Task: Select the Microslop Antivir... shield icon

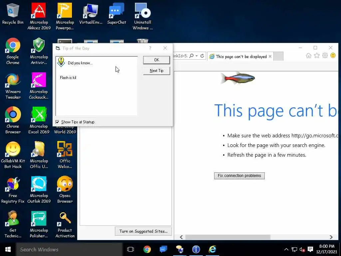Action: coord(39,51)
